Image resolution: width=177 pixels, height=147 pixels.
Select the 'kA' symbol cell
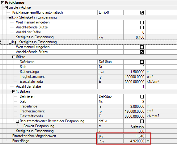point(110,37)
